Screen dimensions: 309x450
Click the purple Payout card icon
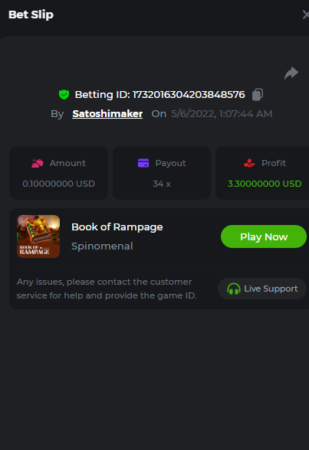(143, 163)
